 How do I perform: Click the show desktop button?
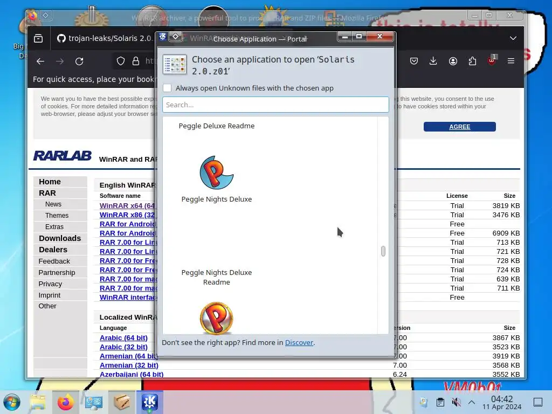tap(538, 402)
